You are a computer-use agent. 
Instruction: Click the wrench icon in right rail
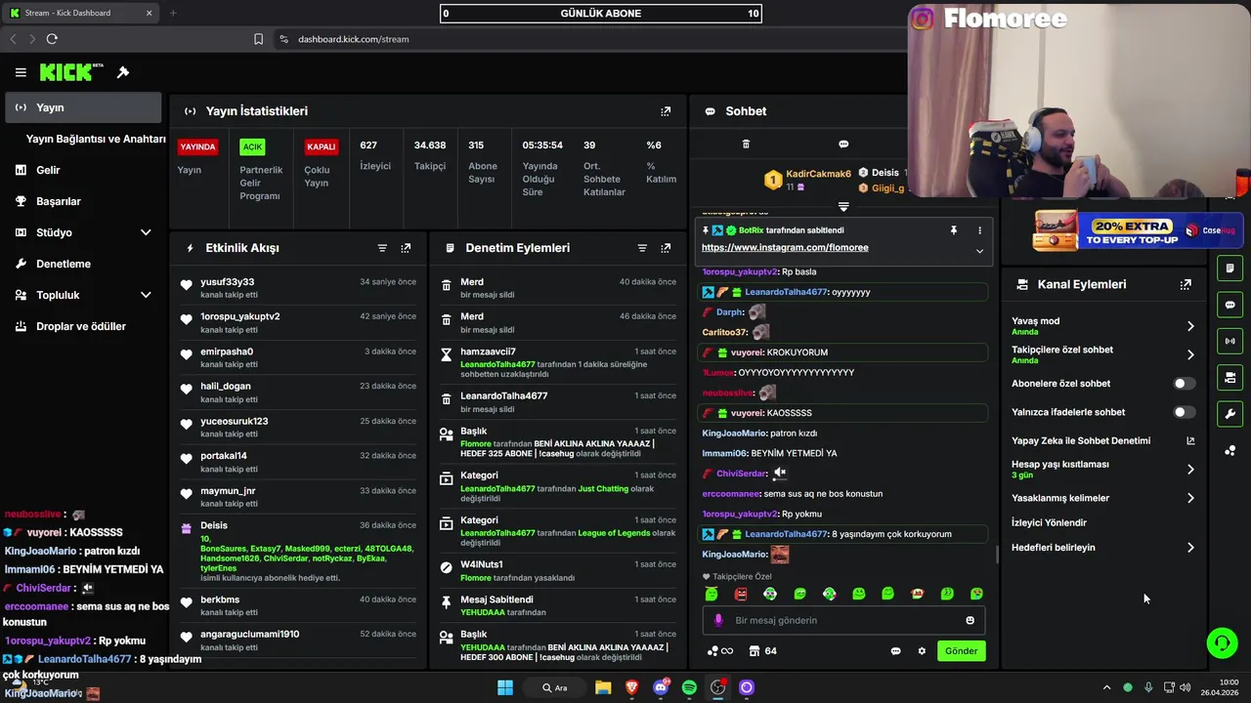coord(1229,414)
